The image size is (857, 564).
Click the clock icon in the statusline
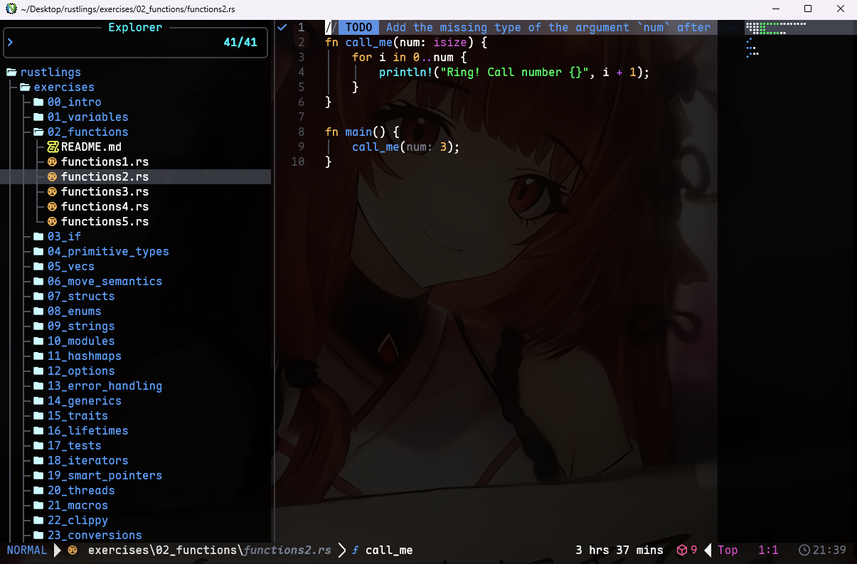click(x=804, y=550)
